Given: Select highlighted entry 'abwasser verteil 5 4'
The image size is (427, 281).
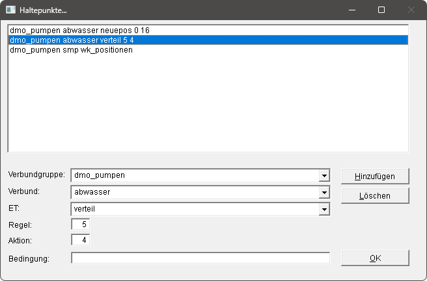Looking at the screenshot, I should point(81,40).
